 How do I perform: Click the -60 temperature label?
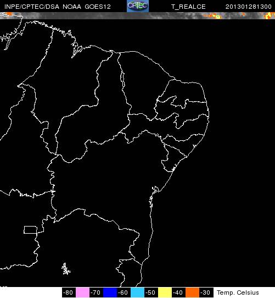[x=124, y=293]
